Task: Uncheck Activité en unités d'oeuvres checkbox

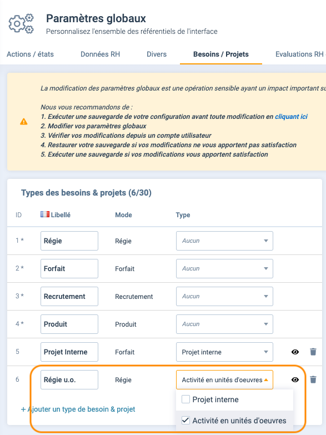Action: click(x=185, y=421)
